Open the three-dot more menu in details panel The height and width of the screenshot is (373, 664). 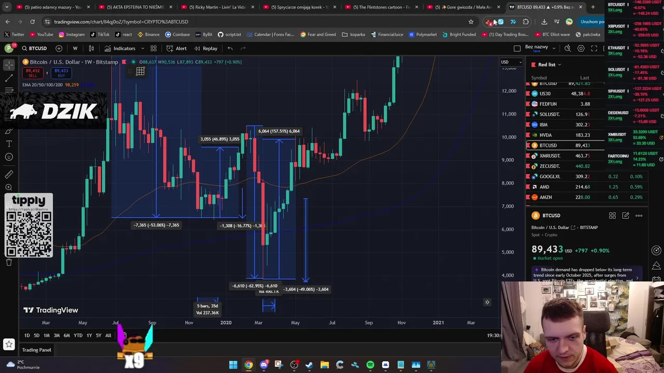pyautogui.click(x=639, y=216)
